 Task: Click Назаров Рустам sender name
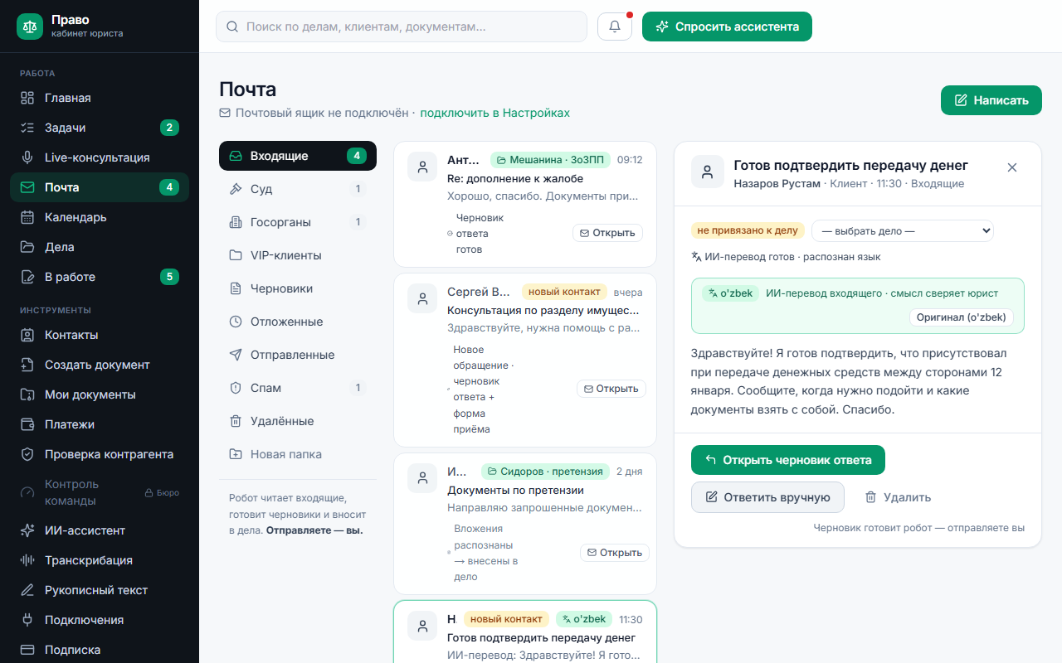coord(777,184)
